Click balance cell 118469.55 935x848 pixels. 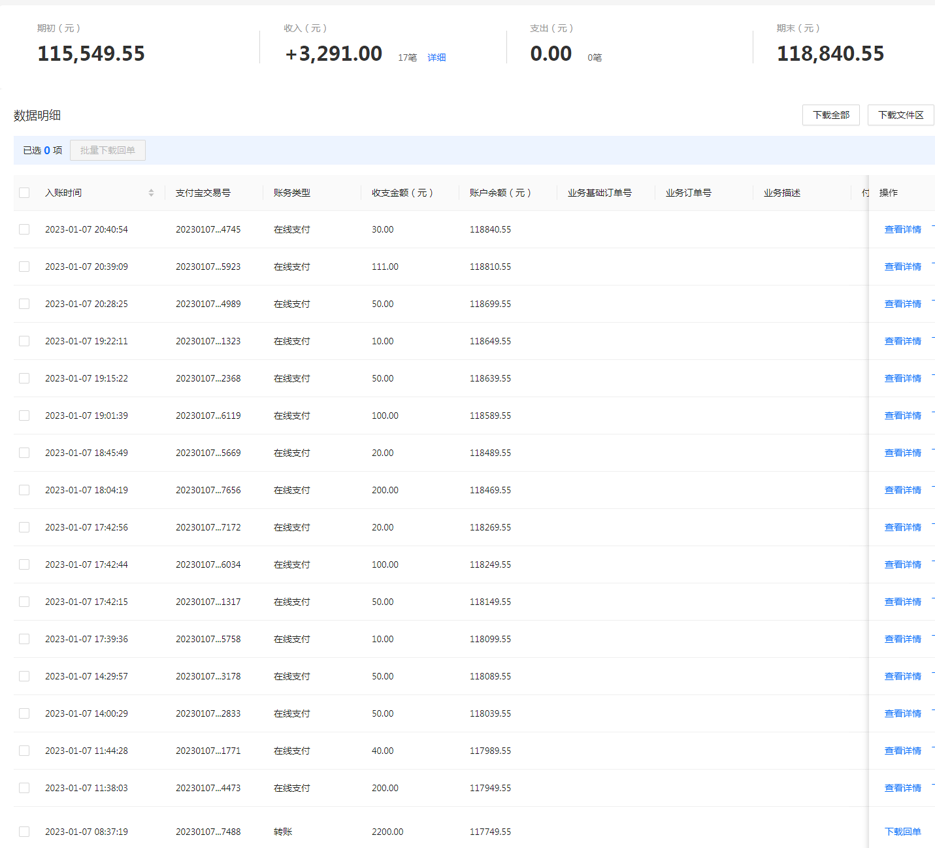(490, 490)
